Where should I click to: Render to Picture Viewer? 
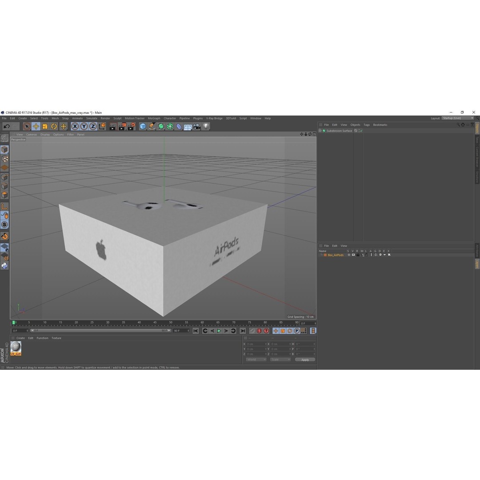point(122,126)
